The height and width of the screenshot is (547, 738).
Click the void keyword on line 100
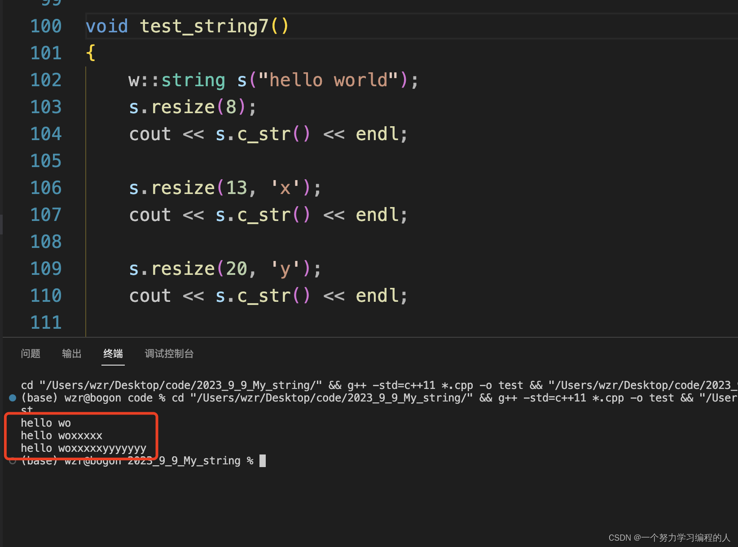pyautogui.click(x=107, y=26)
